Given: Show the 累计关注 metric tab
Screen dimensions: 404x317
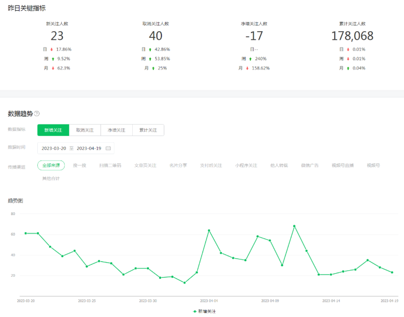Looking at the screenshot, I should (x=148, y=130).
